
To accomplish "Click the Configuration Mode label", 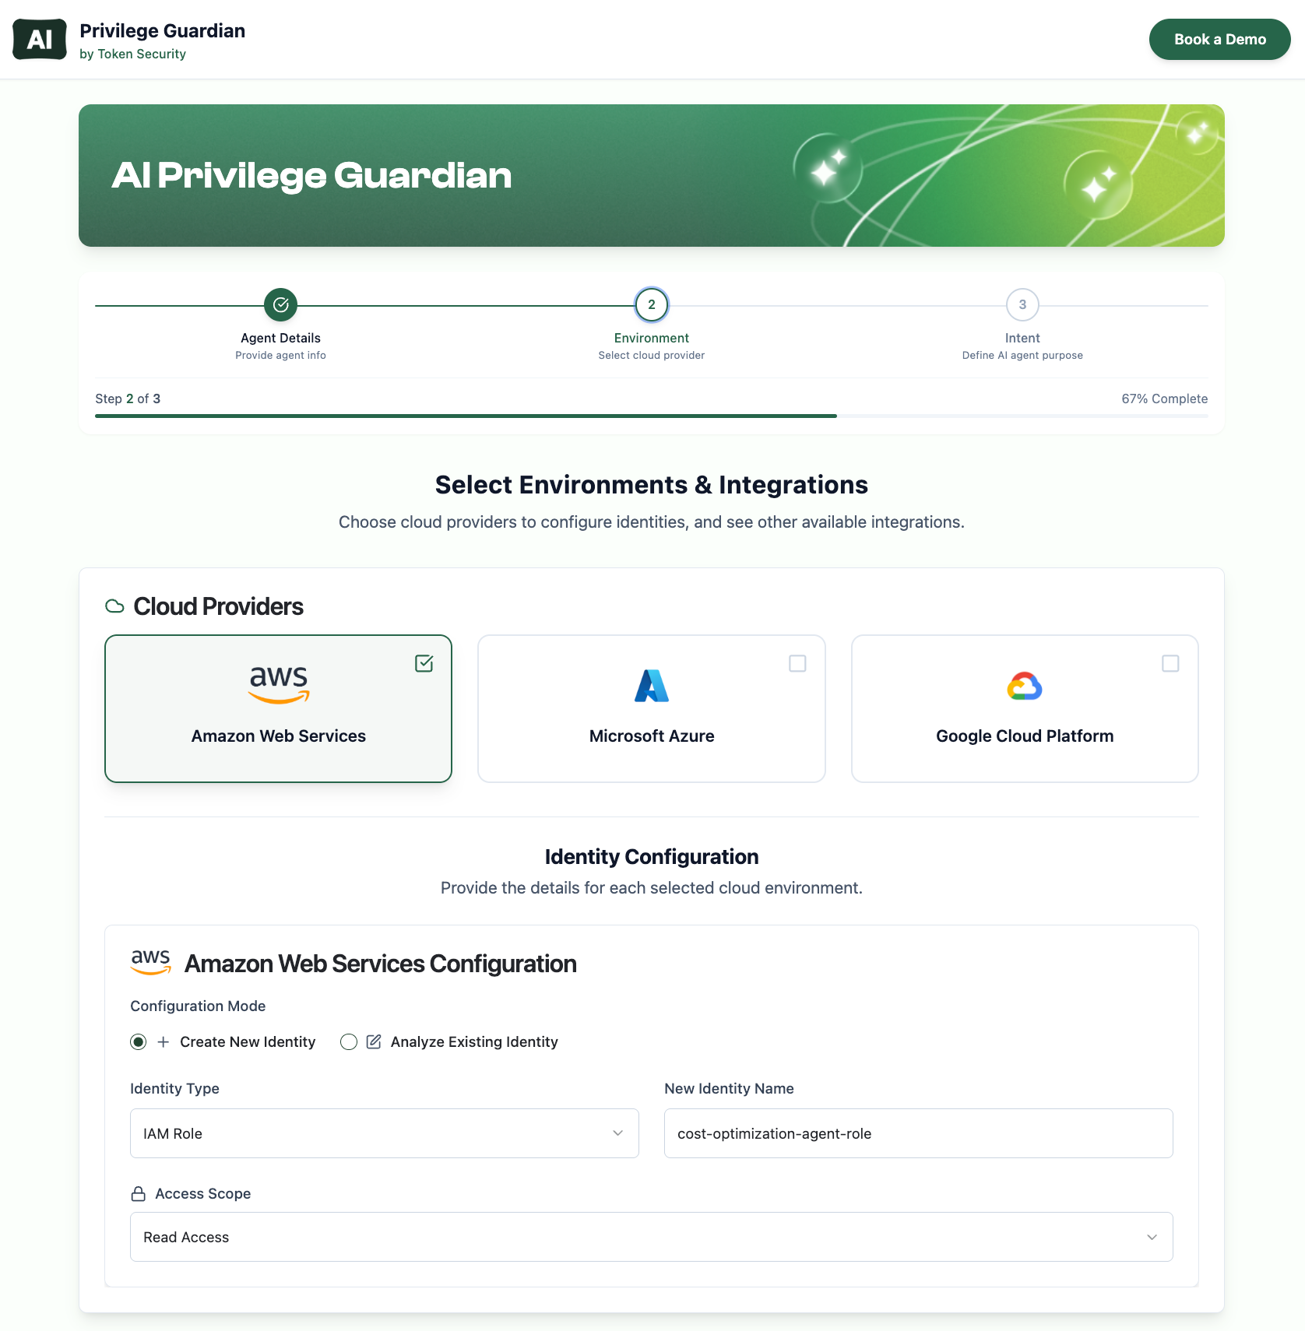I will (198, 1006).
